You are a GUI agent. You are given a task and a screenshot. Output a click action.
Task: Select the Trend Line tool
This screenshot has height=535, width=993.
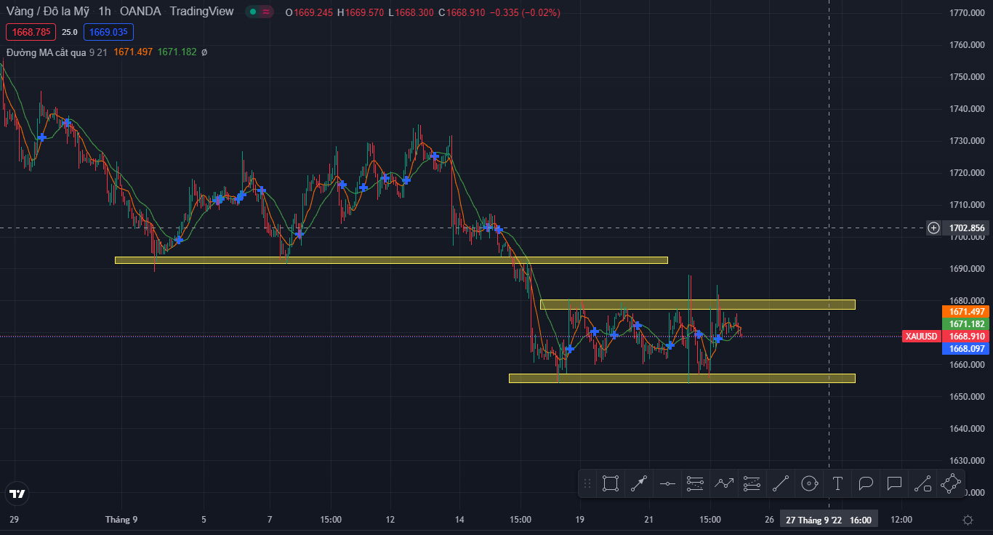pyautogui.click(x=781, y=483)
